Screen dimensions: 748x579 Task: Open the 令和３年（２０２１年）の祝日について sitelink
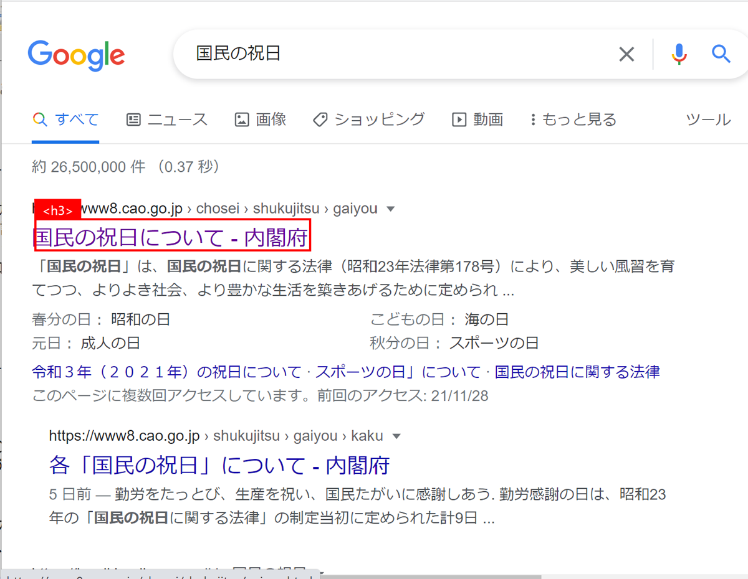pos(166,372)
